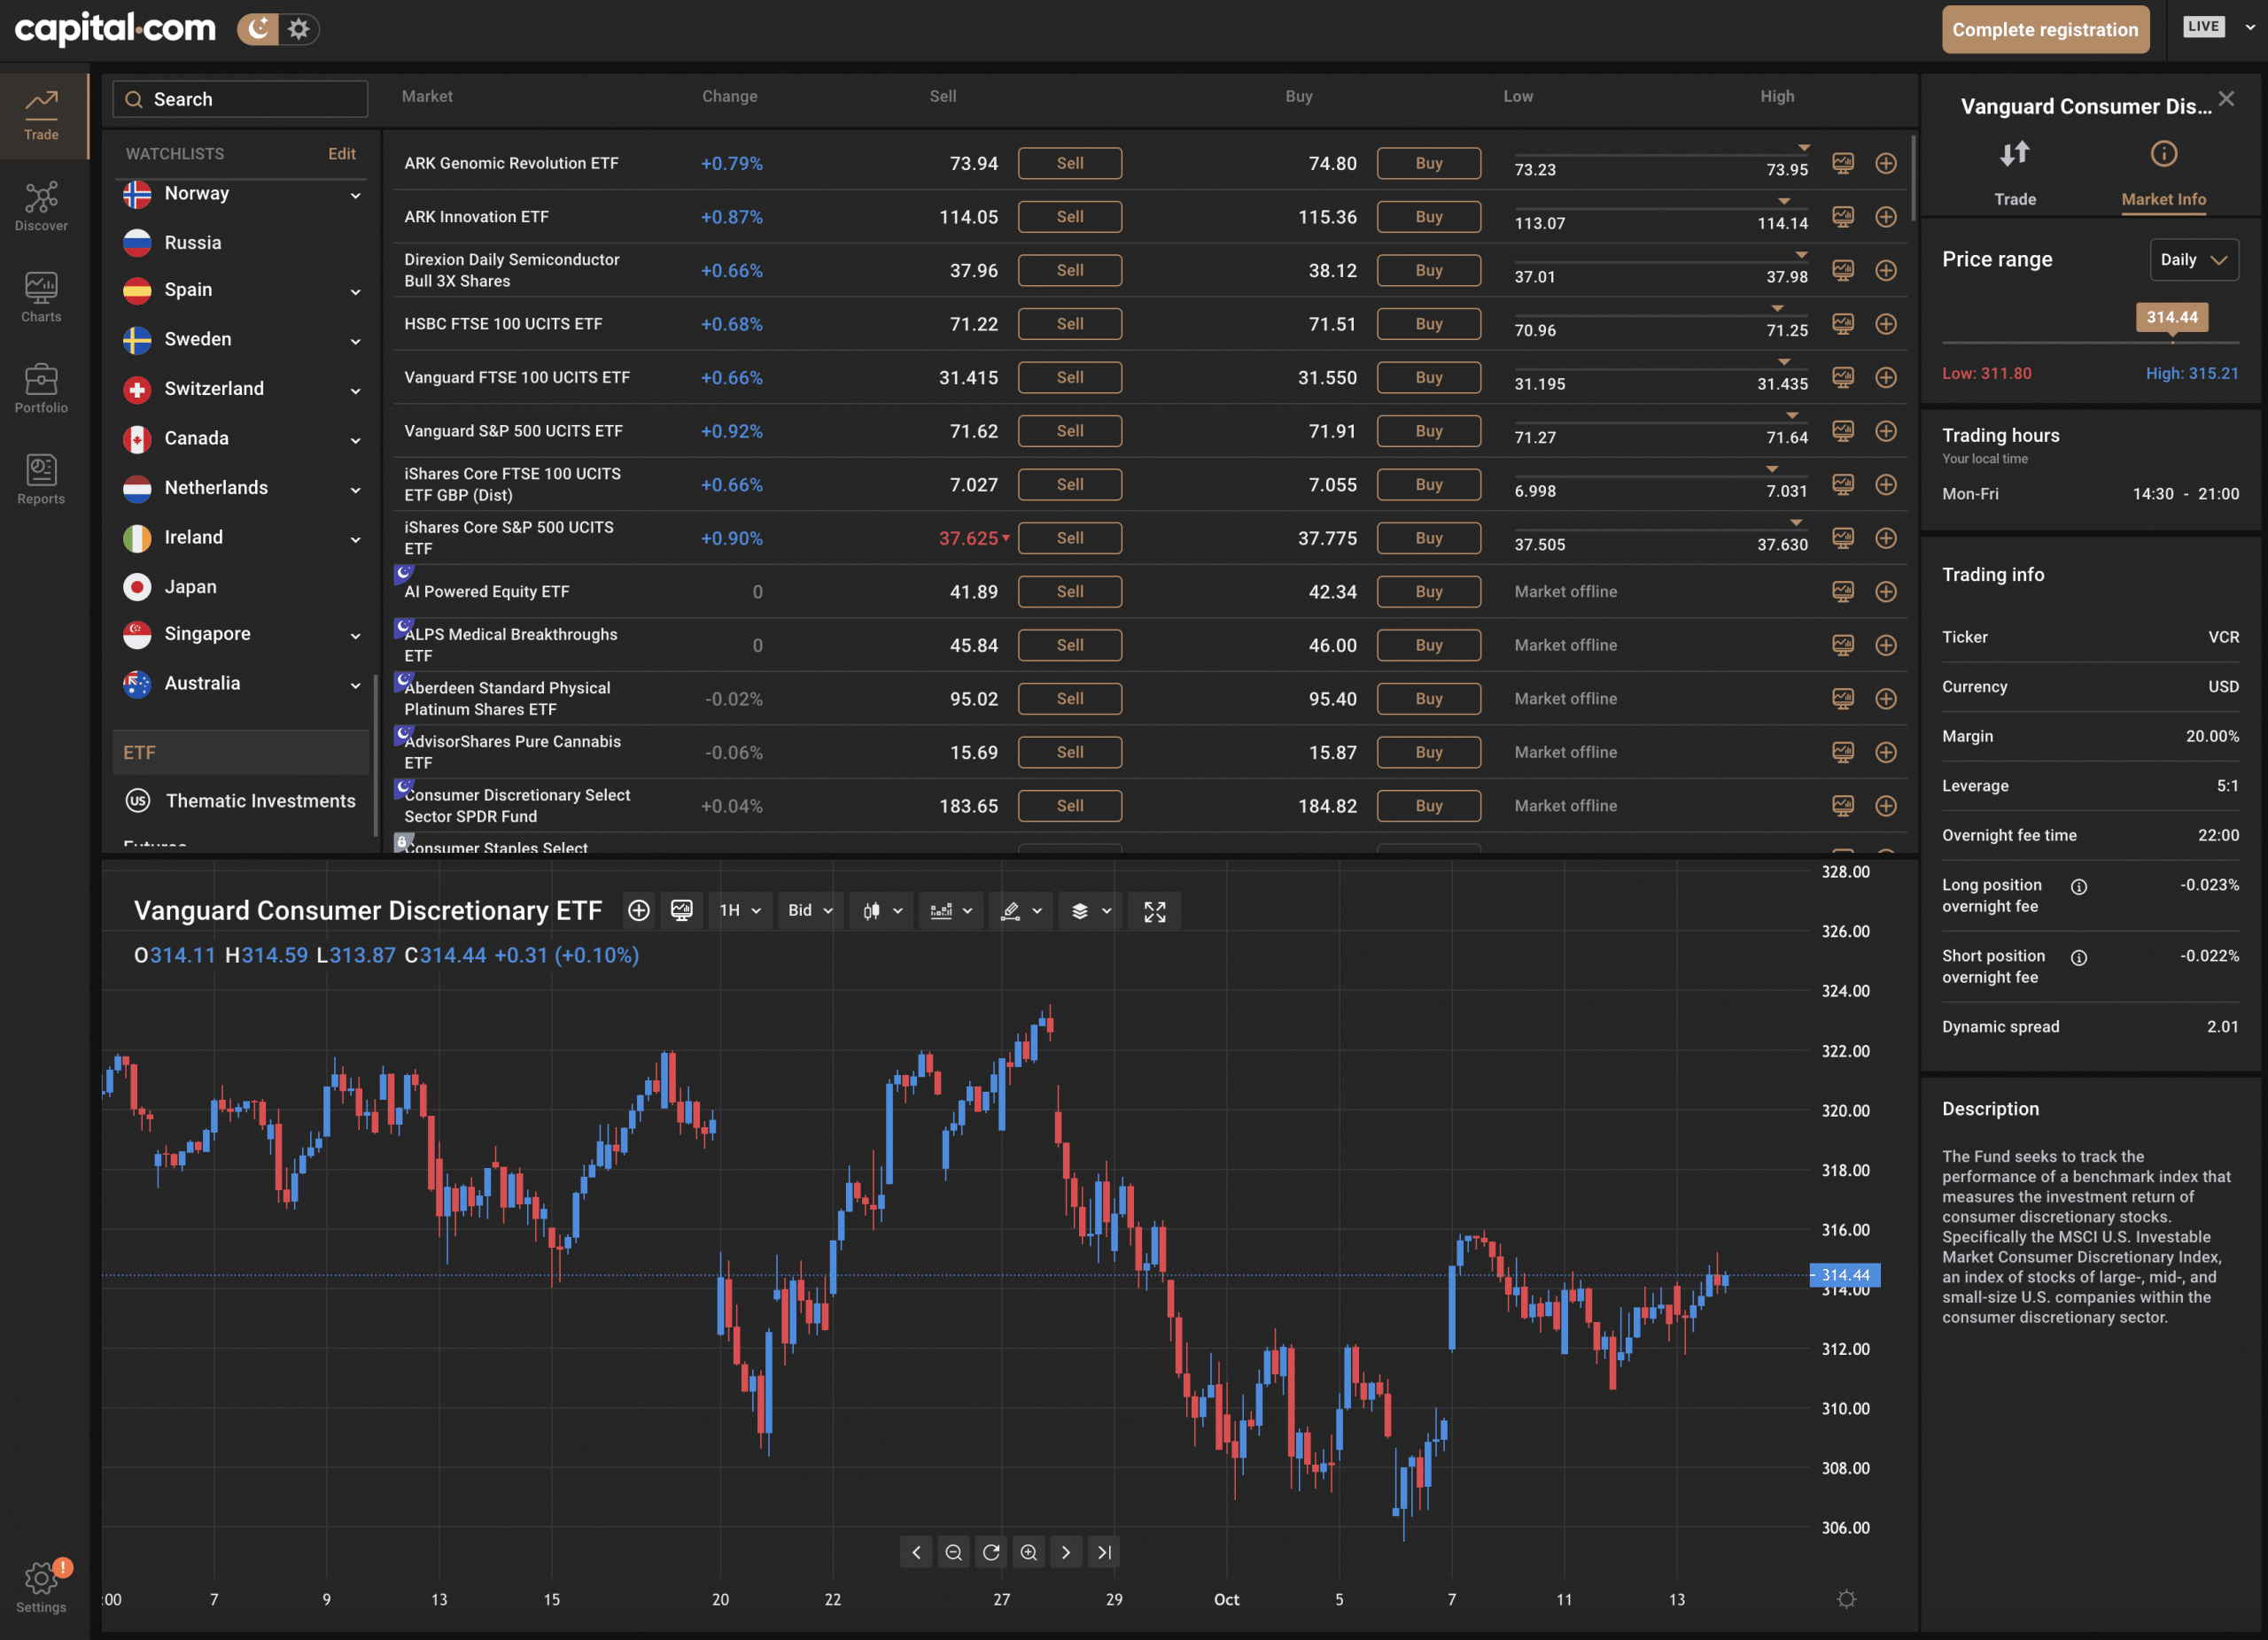Buy ARK Innovation ETF
This screenshot has width=2268, height=1640.
click(1428, 217)
